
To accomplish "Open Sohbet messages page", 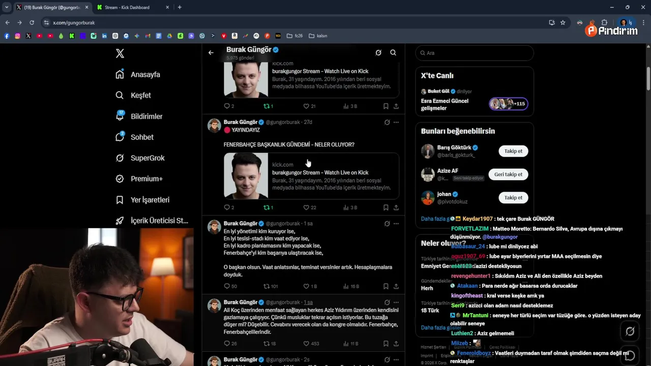I will (134, 137).
